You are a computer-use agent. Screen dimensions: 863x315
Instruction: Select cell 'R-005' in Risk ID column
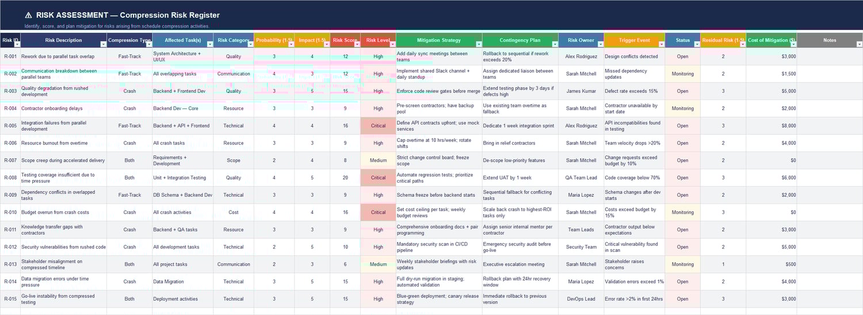[10, 126]
